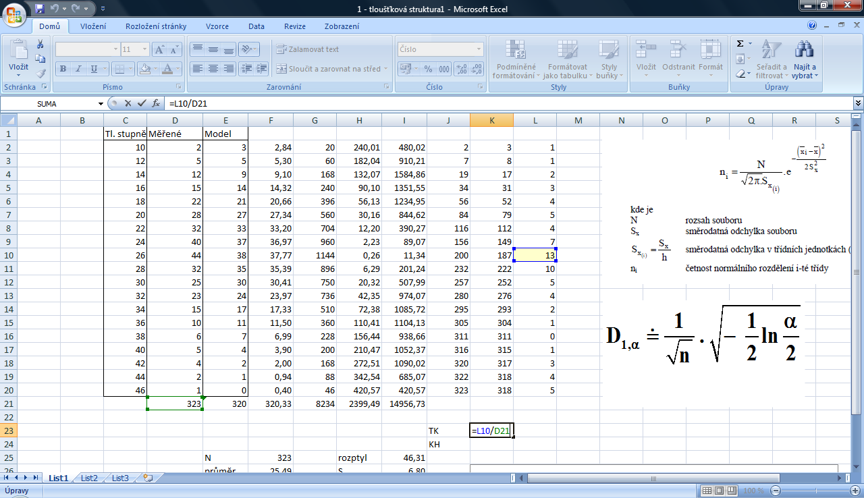Toggle italic formatting

(x=78, y=69)
